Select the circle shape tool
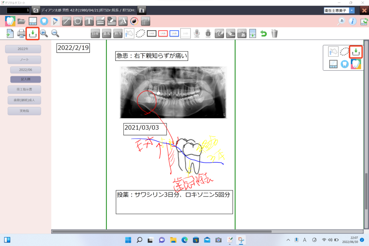369x246 pixels. (x=78, y=21)
